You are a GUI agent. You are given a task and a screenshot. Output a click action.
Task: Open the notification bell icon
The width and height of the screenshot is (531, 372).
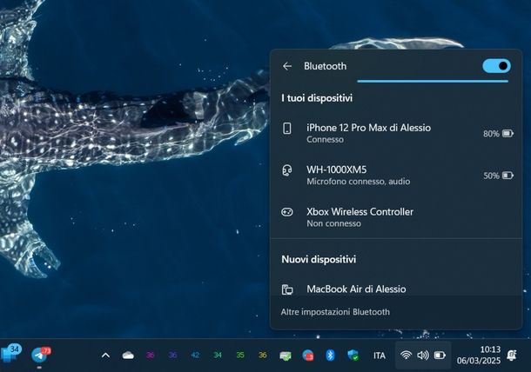click(511, 355)
